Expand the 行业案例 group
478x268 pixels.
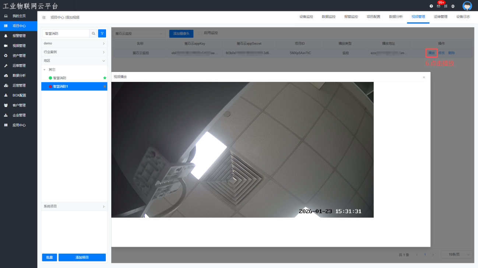(74, 52)
